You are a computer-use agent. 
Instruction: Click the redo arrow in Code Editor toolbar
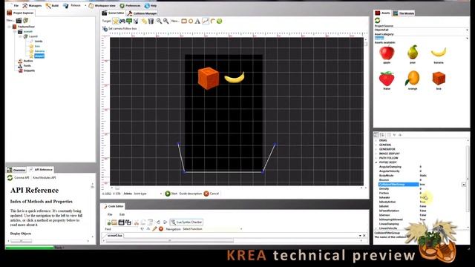pyautogui.click(x=165, y=222)
